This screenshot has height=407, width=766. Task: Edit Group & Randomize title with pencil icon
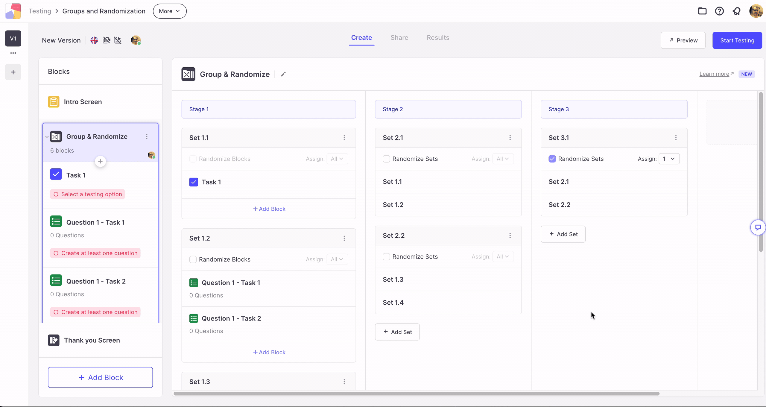coord(283,74)
